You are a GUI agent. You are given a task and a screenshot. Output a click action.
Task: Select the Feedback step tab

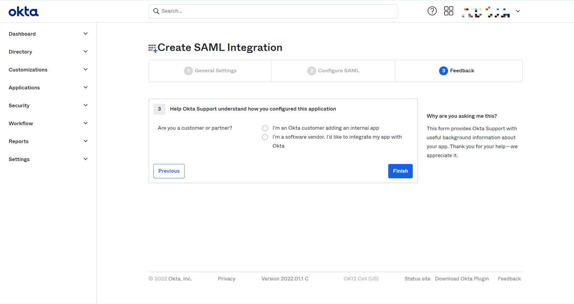459,71
